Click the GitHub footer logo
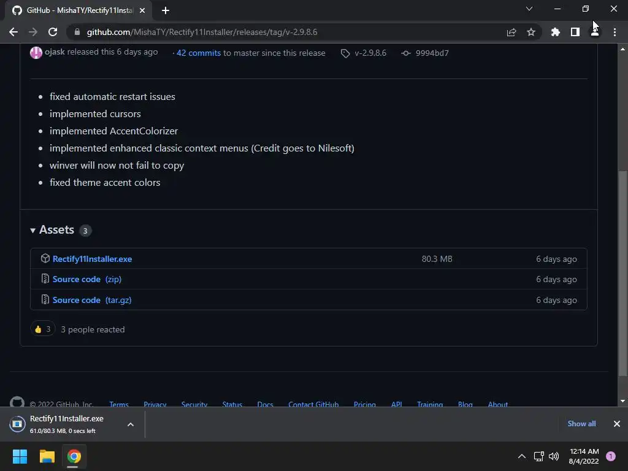 pyautogui.click(x=17, y=402)
